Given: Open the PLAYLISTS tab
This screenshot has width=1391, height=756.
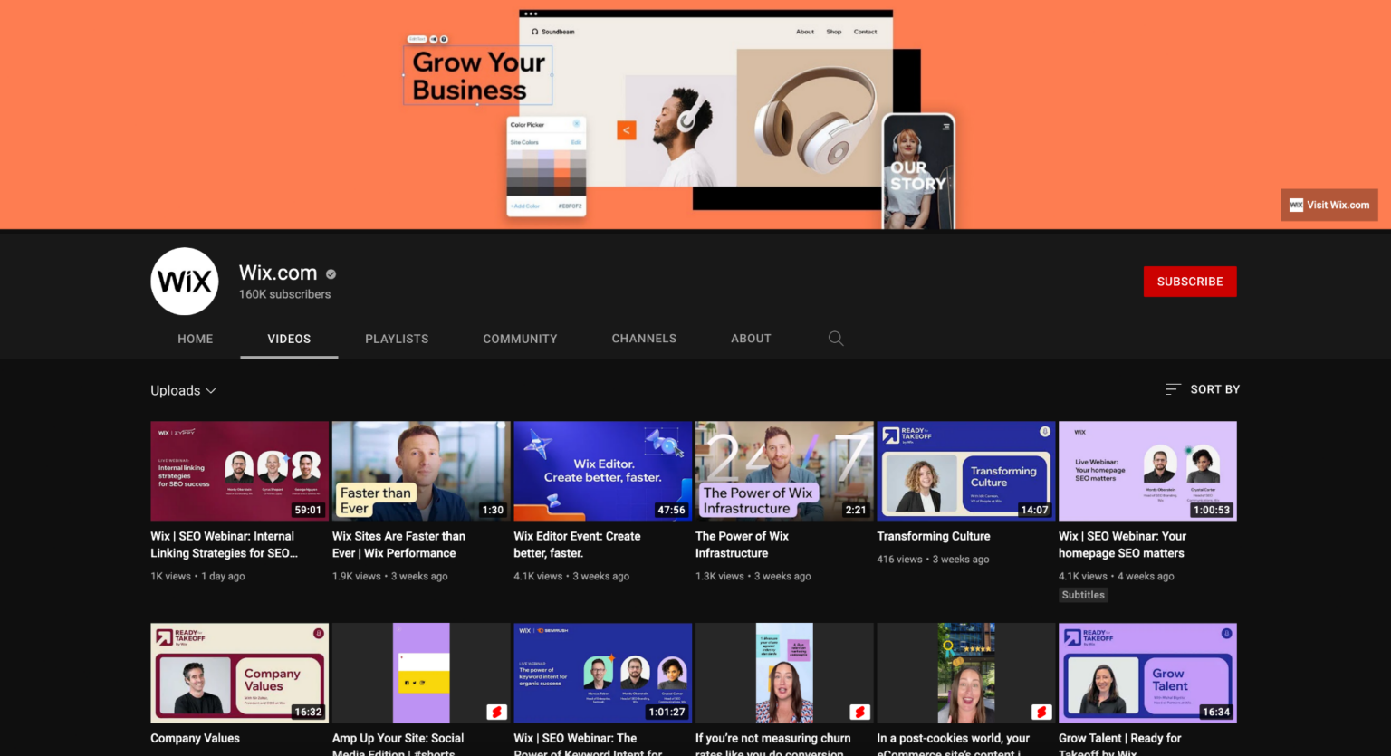Looking at the screenshot, I should [x=397, y=338].
